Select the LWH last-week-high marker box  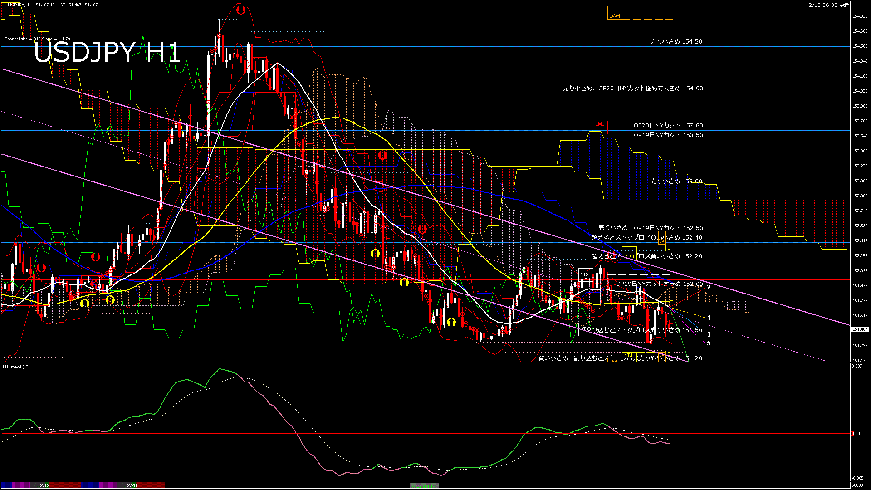[x=615, y=13]
